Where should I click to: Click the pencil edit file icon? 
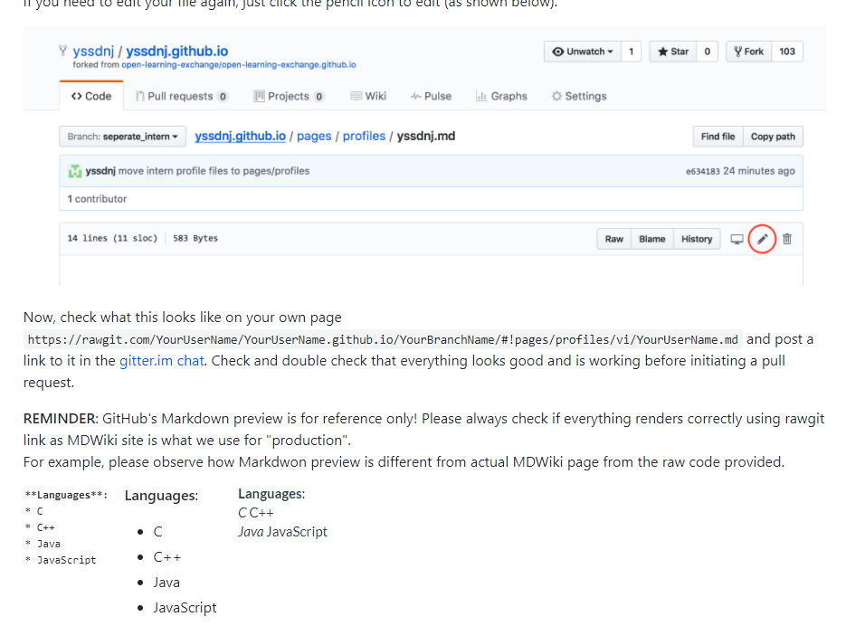click(762, 239)
